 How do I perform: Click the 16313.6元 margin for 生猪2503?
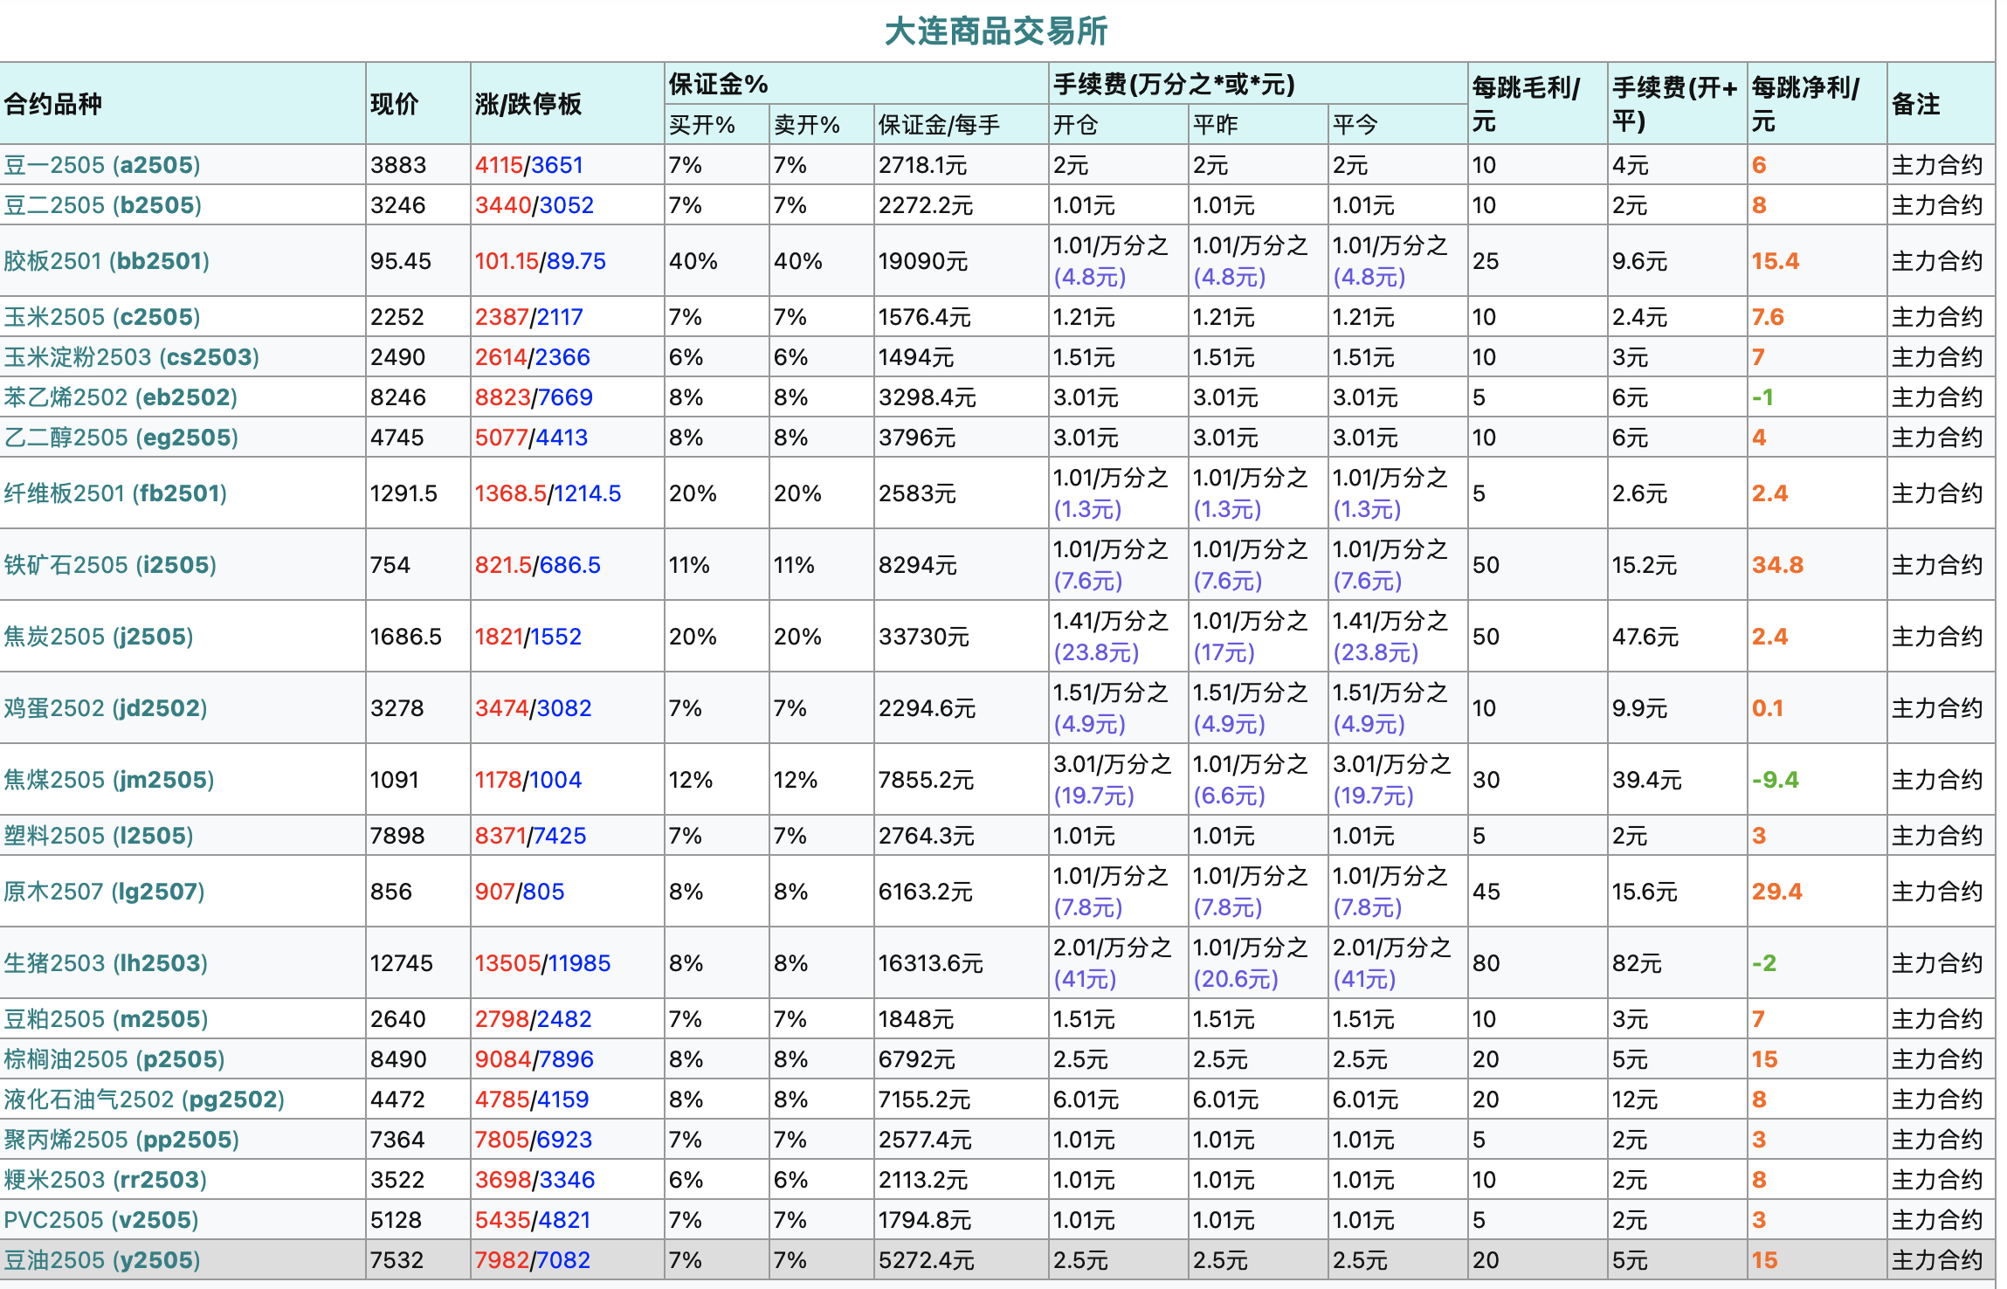coord(930,963)
